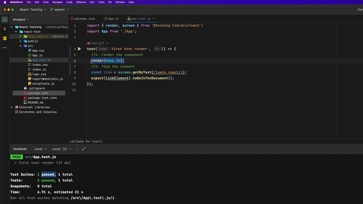This screenshot has height=204, width=363.
Task: Select the Terminal panel title tab
Action: 20,149
